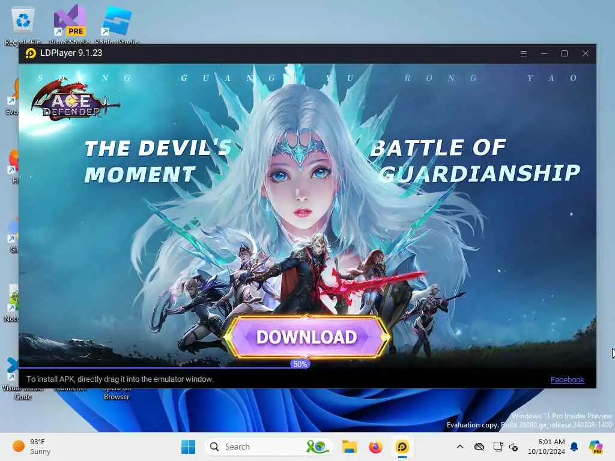Select Opera GX Browser desktop shortcut label
Screen dimensions: 615x461
(116, 393)
